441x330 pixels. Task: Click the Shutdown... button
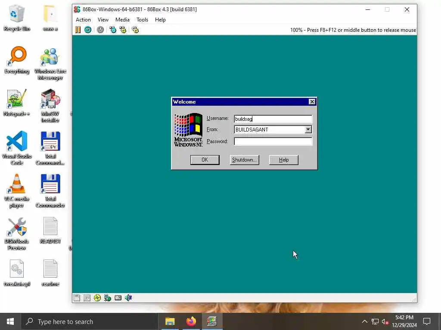(244, 160)
